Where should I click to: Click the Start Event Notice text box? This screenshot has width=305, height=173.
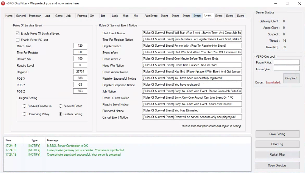(x=192, y=33)
